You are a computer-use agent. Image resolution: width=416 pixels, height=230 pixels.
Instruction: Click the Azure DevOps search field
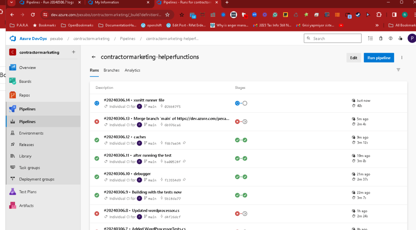pyautogui.click(x=332, y=39)
